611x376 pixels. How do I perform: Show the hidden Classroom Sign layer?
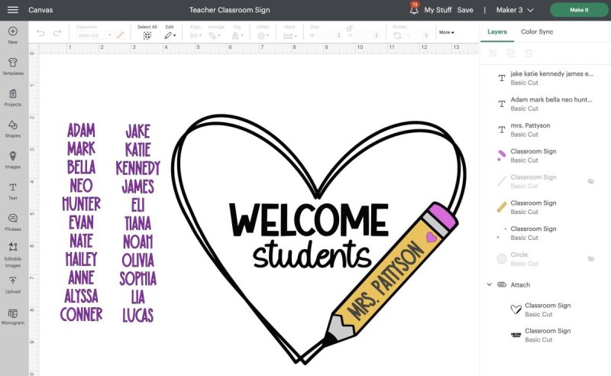590,181
